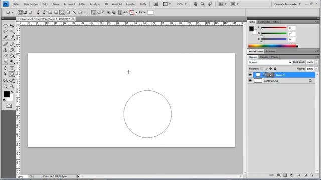Switch to the Masken tab

click(x=271, y=51)
